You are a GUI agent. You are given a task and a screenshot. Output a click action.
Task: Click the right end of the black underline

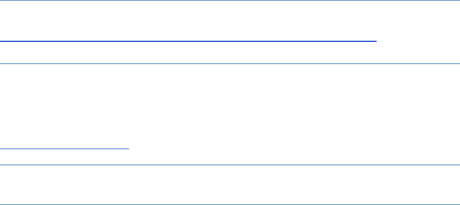click(x=129, y=149)
